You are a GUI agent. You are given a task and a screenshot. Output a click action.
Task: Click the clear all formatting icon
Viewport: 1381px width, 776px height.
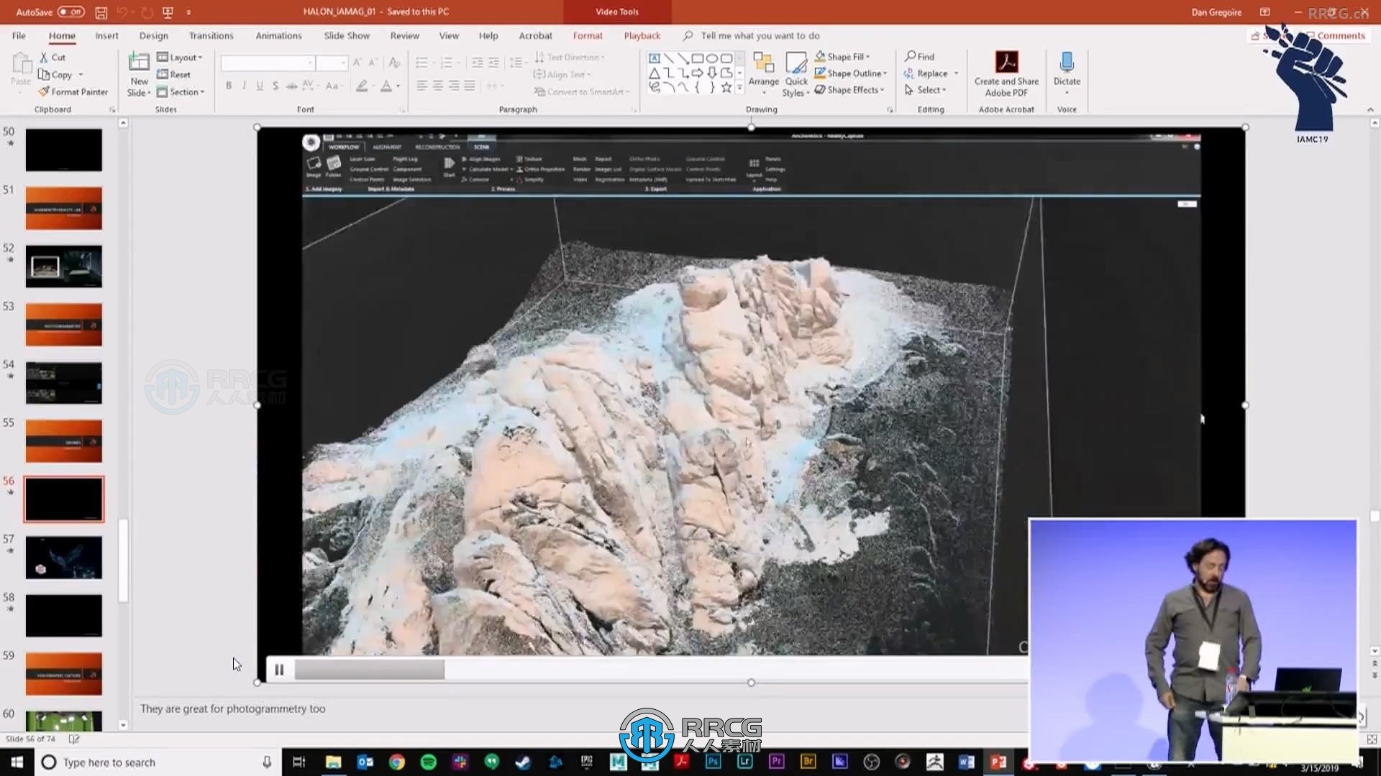click(x=394, y=63)
